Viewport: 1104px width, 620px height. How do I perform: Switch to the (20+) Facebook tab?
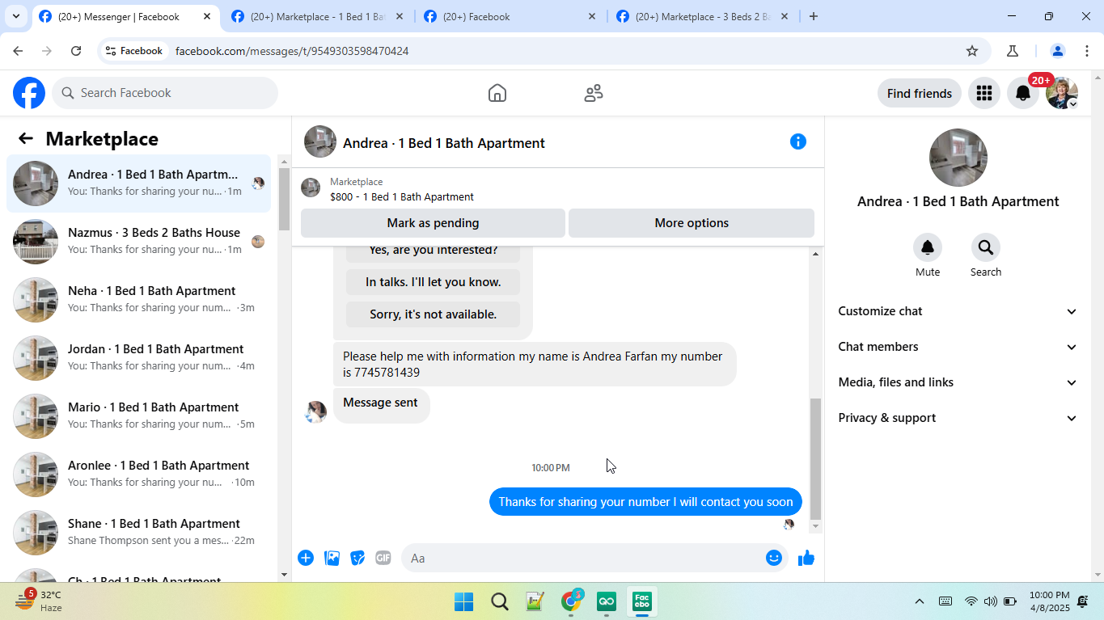click(510, 16)
